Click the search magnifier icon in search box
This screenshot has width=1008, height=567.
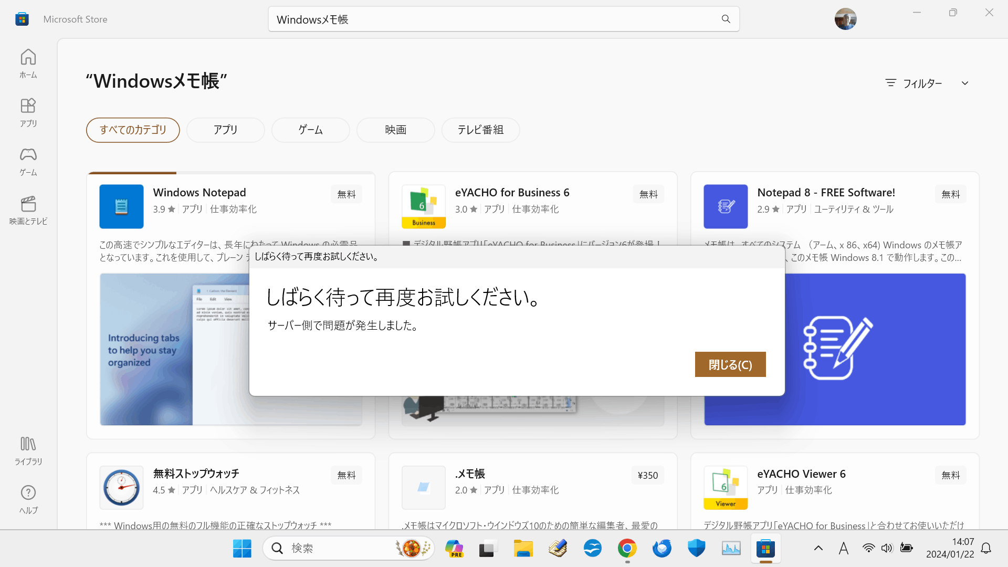(726, 19)
